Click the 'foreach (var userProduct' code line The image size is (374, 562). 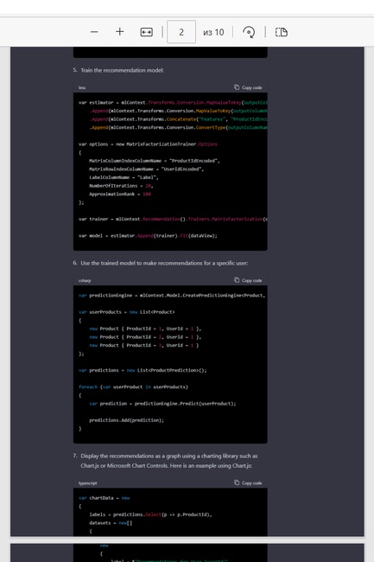point(133,386)
